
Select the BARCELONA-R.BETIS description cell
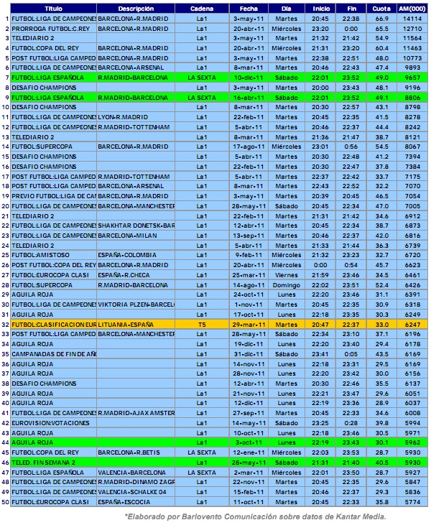(136, 453)
